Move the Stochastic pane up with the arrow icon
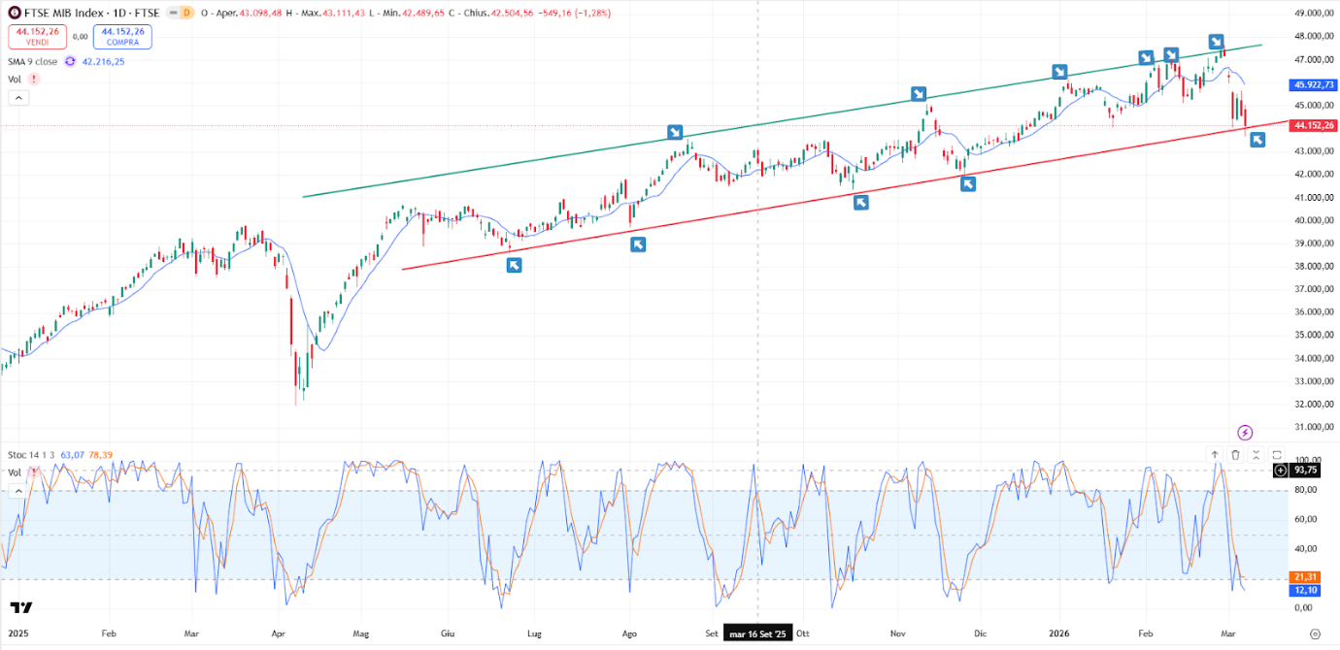 (1215, 454)
